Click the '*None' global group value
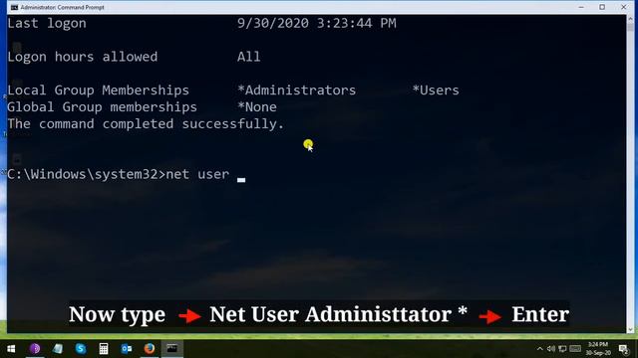638x358 pixels. [257, 107]
